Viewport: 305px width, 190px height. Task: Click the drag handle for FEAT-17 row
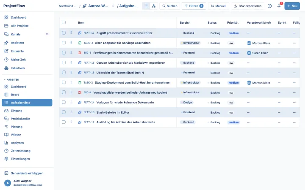[72, 33]
